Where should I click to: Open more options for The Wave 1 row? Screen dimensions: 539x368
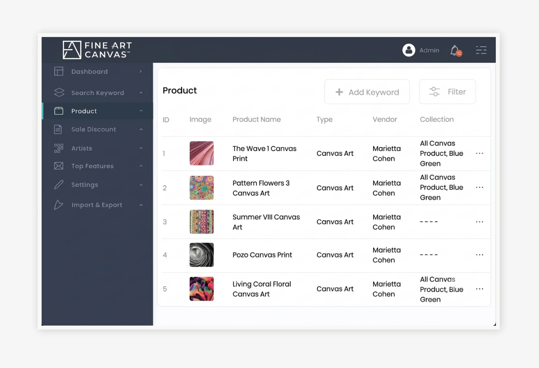click(479, 153)
